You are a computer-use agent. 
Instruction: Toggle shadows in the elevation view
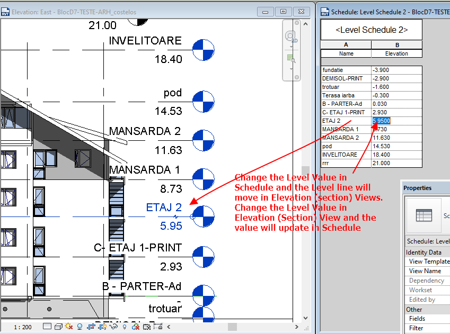pos(80,327)
